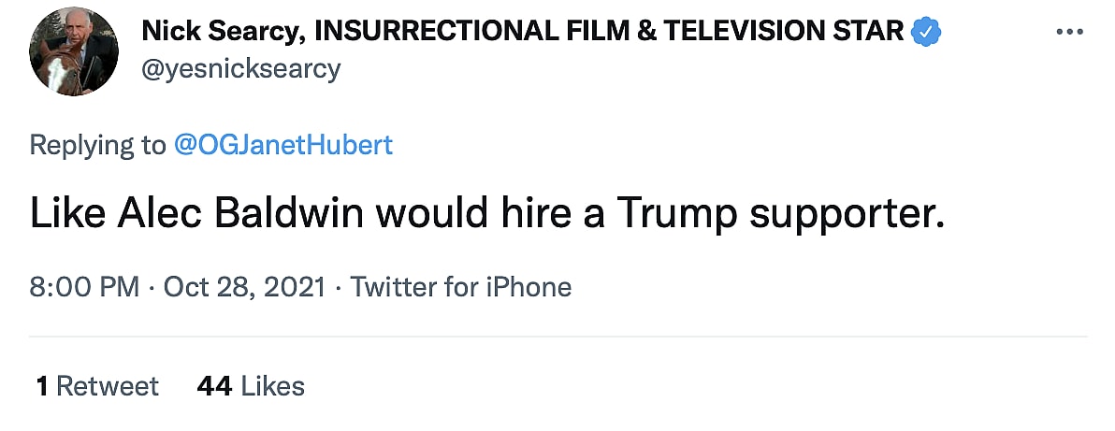Open the @OGJanetHubert mention link
Image resolution: width=1115 pixels, height=431 pixels.
pyautogui.click(x=284, y=145)
